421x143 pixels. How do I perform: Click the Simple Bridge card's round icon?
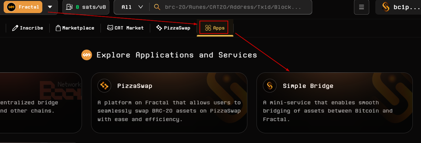point(270,86)
